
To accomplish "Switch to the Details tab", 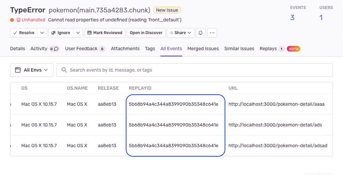I will click(17, 49).
